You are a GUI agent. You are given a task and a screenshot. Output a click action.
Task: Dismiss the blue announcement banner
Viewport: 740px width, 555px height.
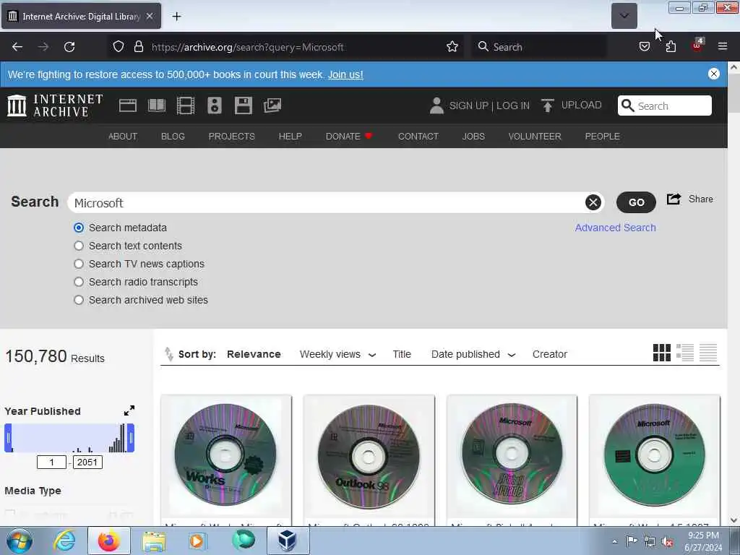click(x=713, y=74)
